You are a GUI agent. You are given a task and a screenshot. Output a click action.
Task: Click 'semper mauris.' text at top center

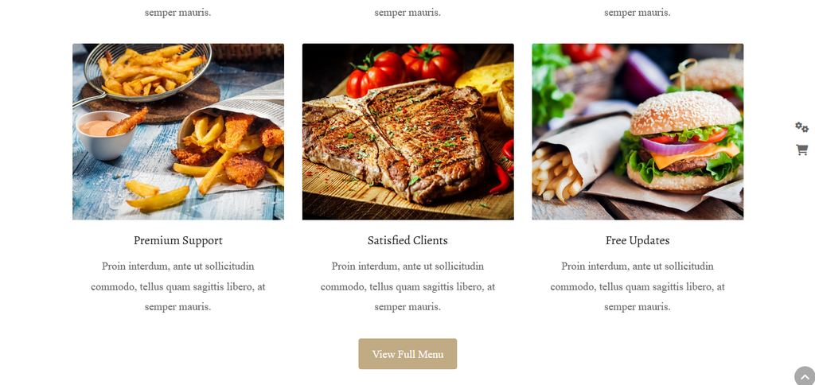(407, 13)
